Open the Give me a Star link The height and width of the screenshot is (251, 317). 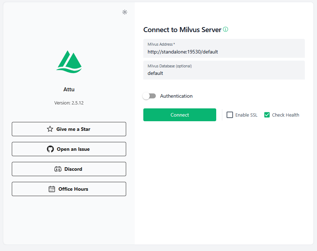coord(69,129)
